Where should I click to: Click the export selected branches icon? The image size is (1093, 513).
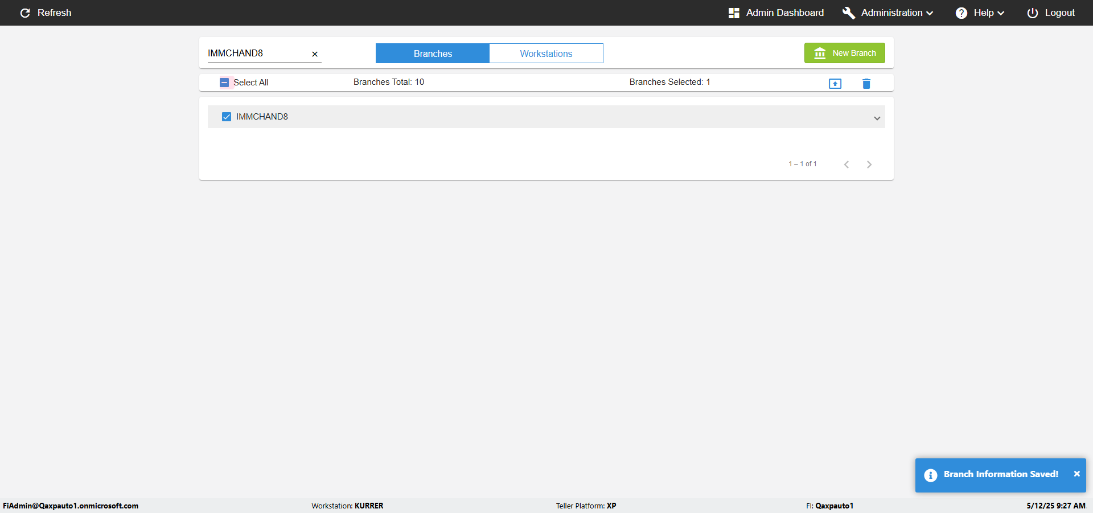pyautogui.click(x=835, y=84)
